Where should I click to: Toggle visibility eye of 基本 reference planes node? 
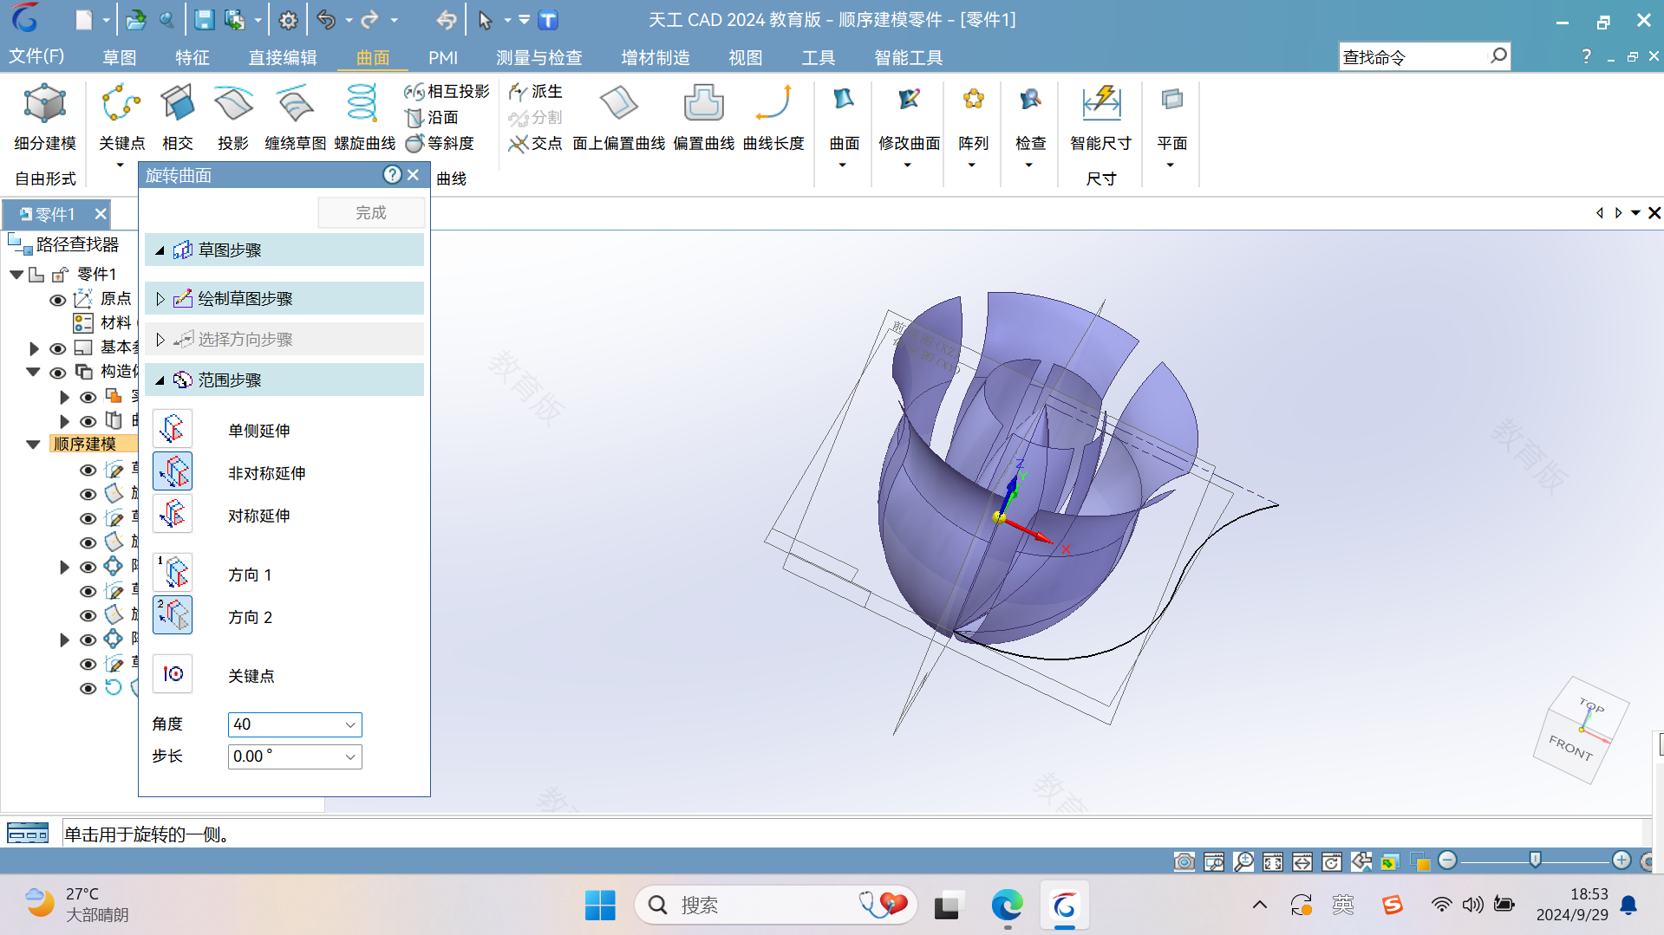click(58, 348)
